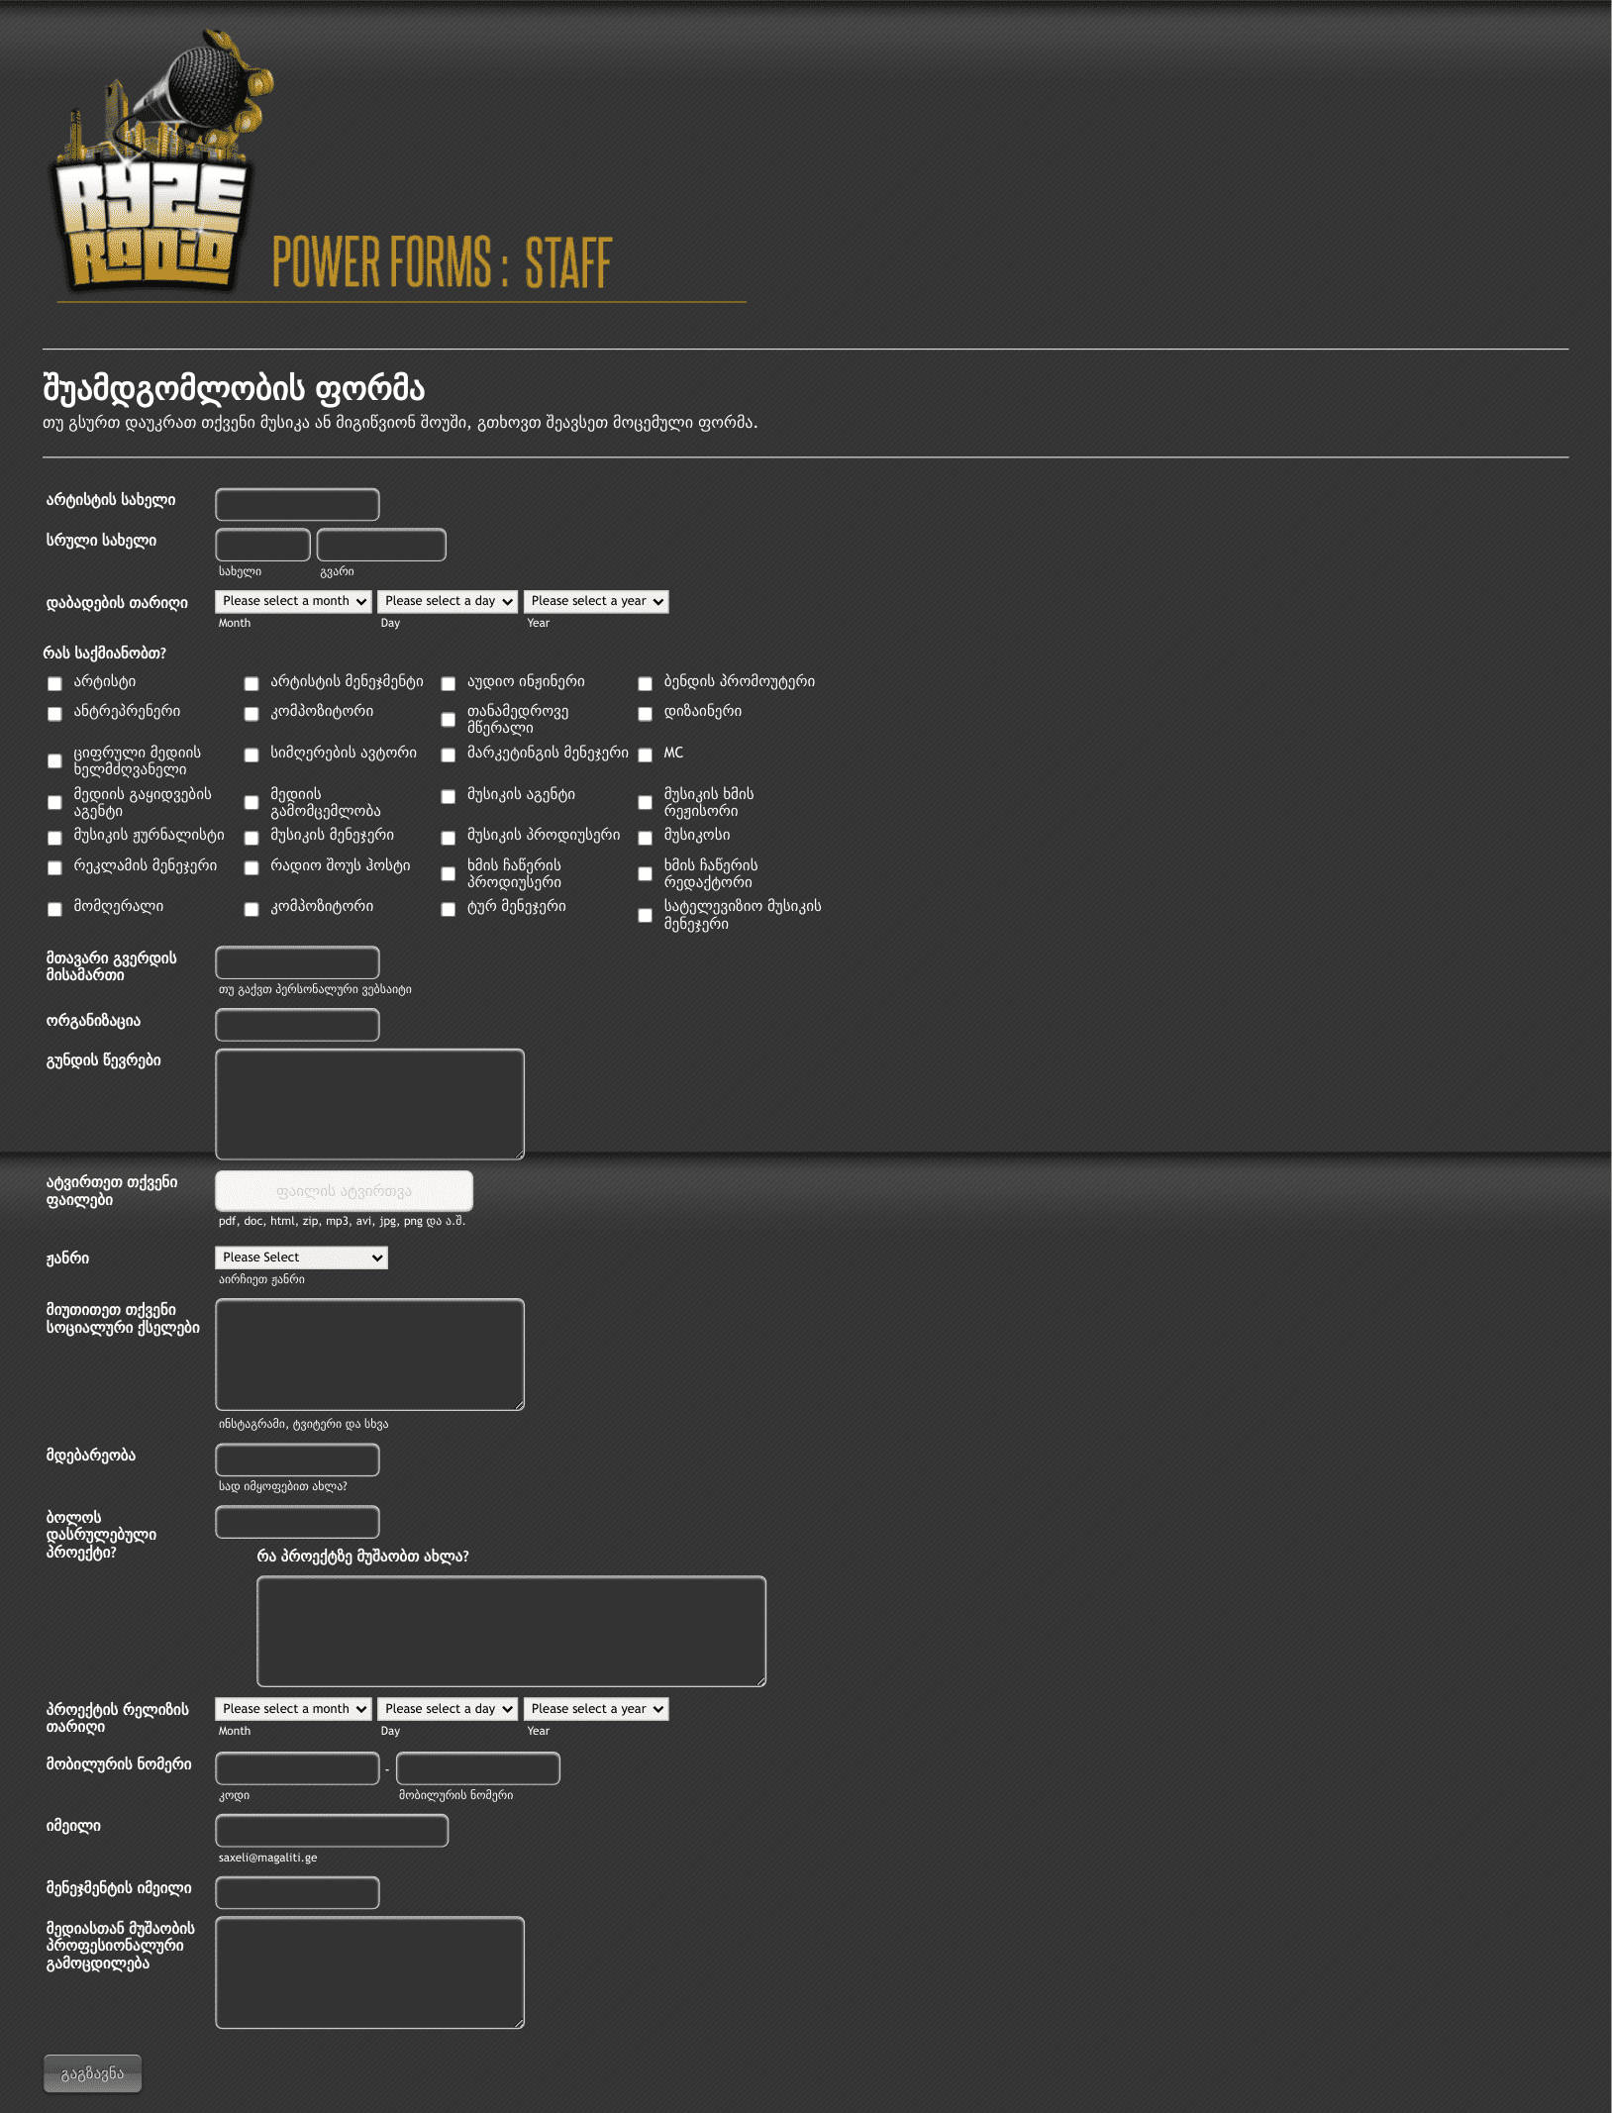This screenshot has width=1612, height=2113.
Task: Focus the phone კოდი field
Action: coord(297,1768)
